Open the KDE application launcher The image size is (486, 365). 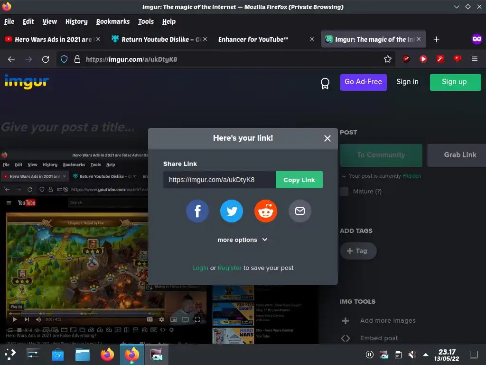click(10, 355)
